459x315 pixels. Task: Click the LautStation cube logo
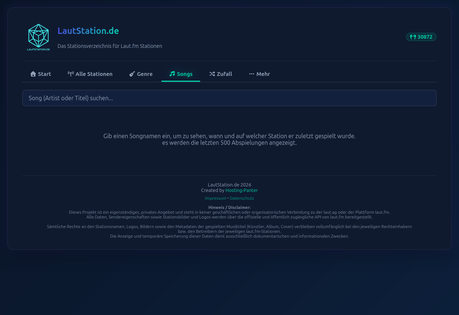tap(39, 37)
